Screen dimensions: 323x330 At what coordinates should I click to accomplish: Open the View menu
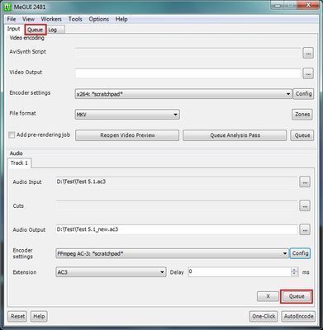(x=28, y=19)
